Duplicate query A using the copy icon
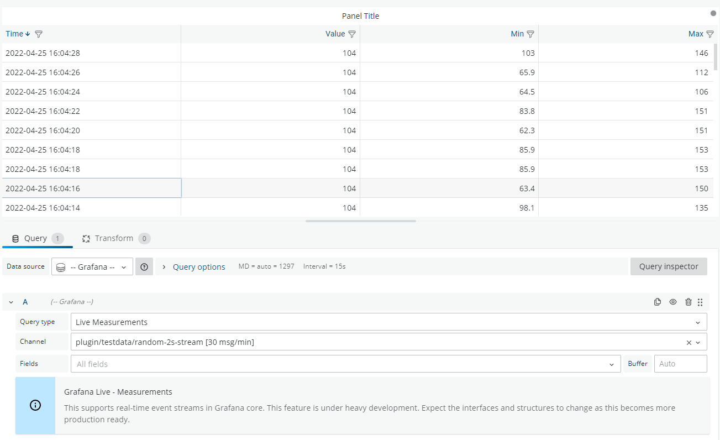 coord(657,302)
